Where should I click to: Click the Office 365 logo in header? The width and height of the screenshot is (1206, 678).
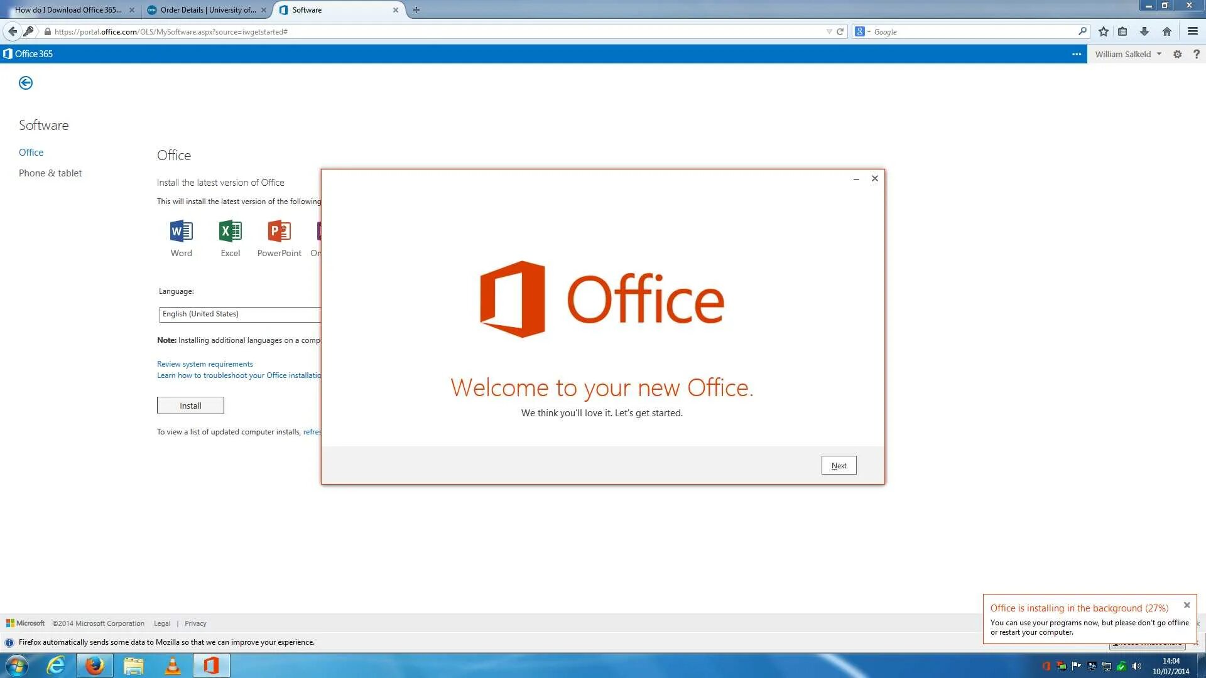point(28,54)
